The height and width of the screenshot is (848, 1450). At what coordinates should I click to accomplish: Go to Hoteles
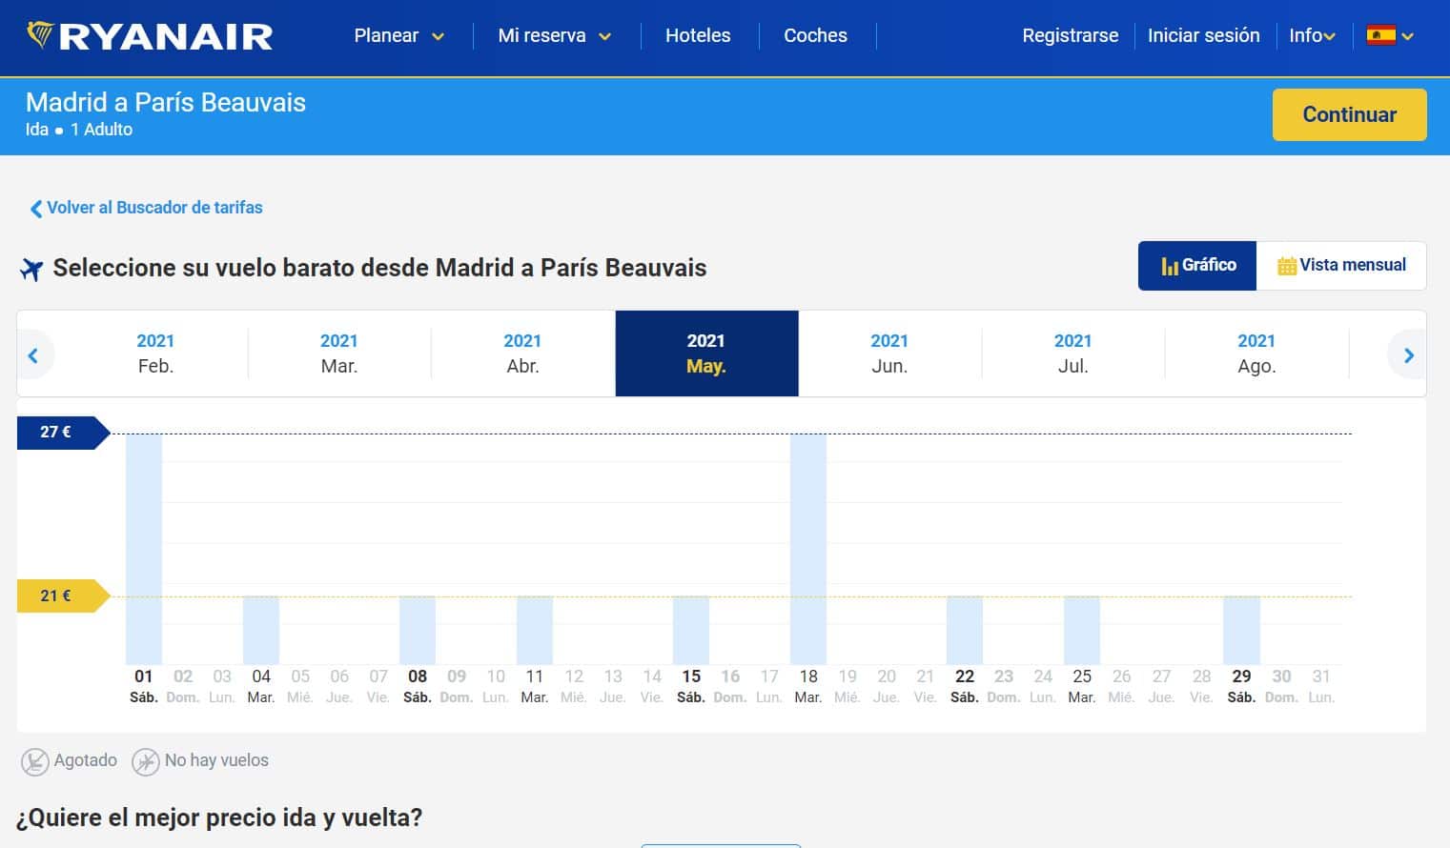pyautogui.click(x=698, y=36)
